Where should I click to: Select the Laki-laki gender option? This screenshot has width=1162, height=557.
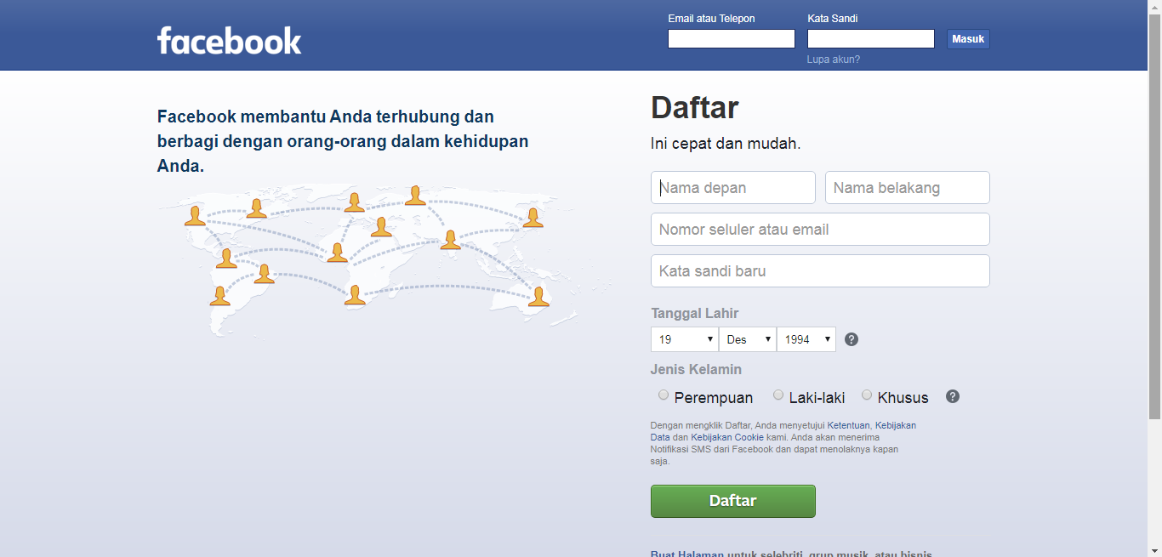(x=778, y=395)
